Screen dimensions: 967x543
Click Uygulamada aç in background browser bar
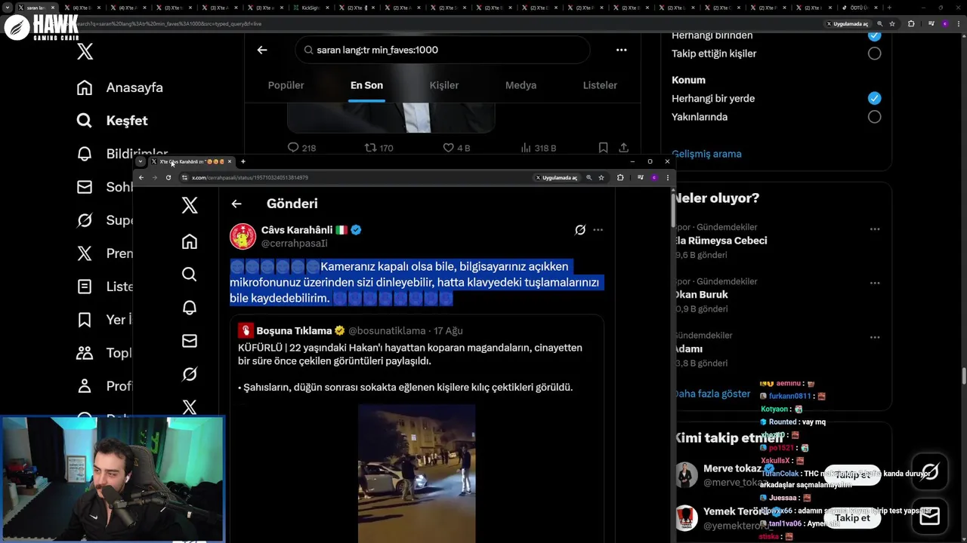[x=848, y=24]
